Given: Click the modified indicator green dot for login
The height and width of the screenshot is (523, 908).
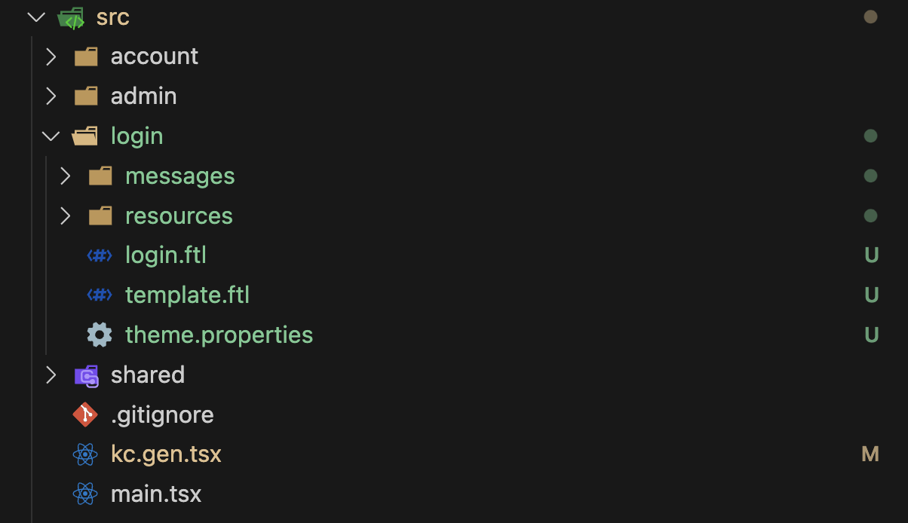Looking at the screenshot, I should (870, 136).
